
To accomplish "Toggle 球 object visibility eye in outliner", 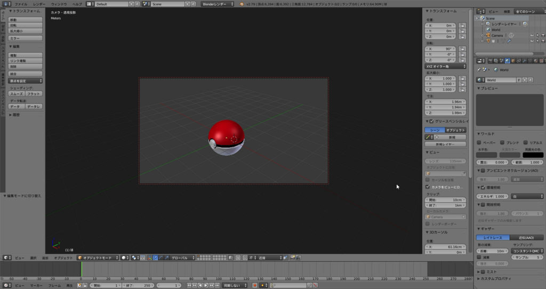I will pos(532,41).
